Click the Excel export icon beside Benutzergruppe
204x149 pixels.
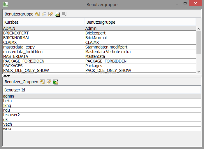[57, 14]
